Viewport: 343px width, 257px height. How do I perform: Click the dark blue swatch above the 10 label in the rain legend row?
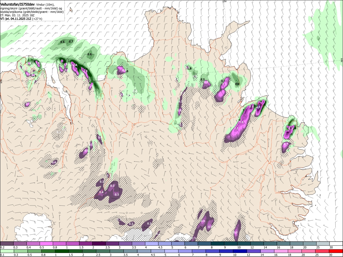point(240,251)
